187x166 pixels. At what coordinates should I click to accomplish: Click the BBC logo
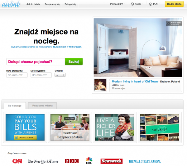coord(72,161)
